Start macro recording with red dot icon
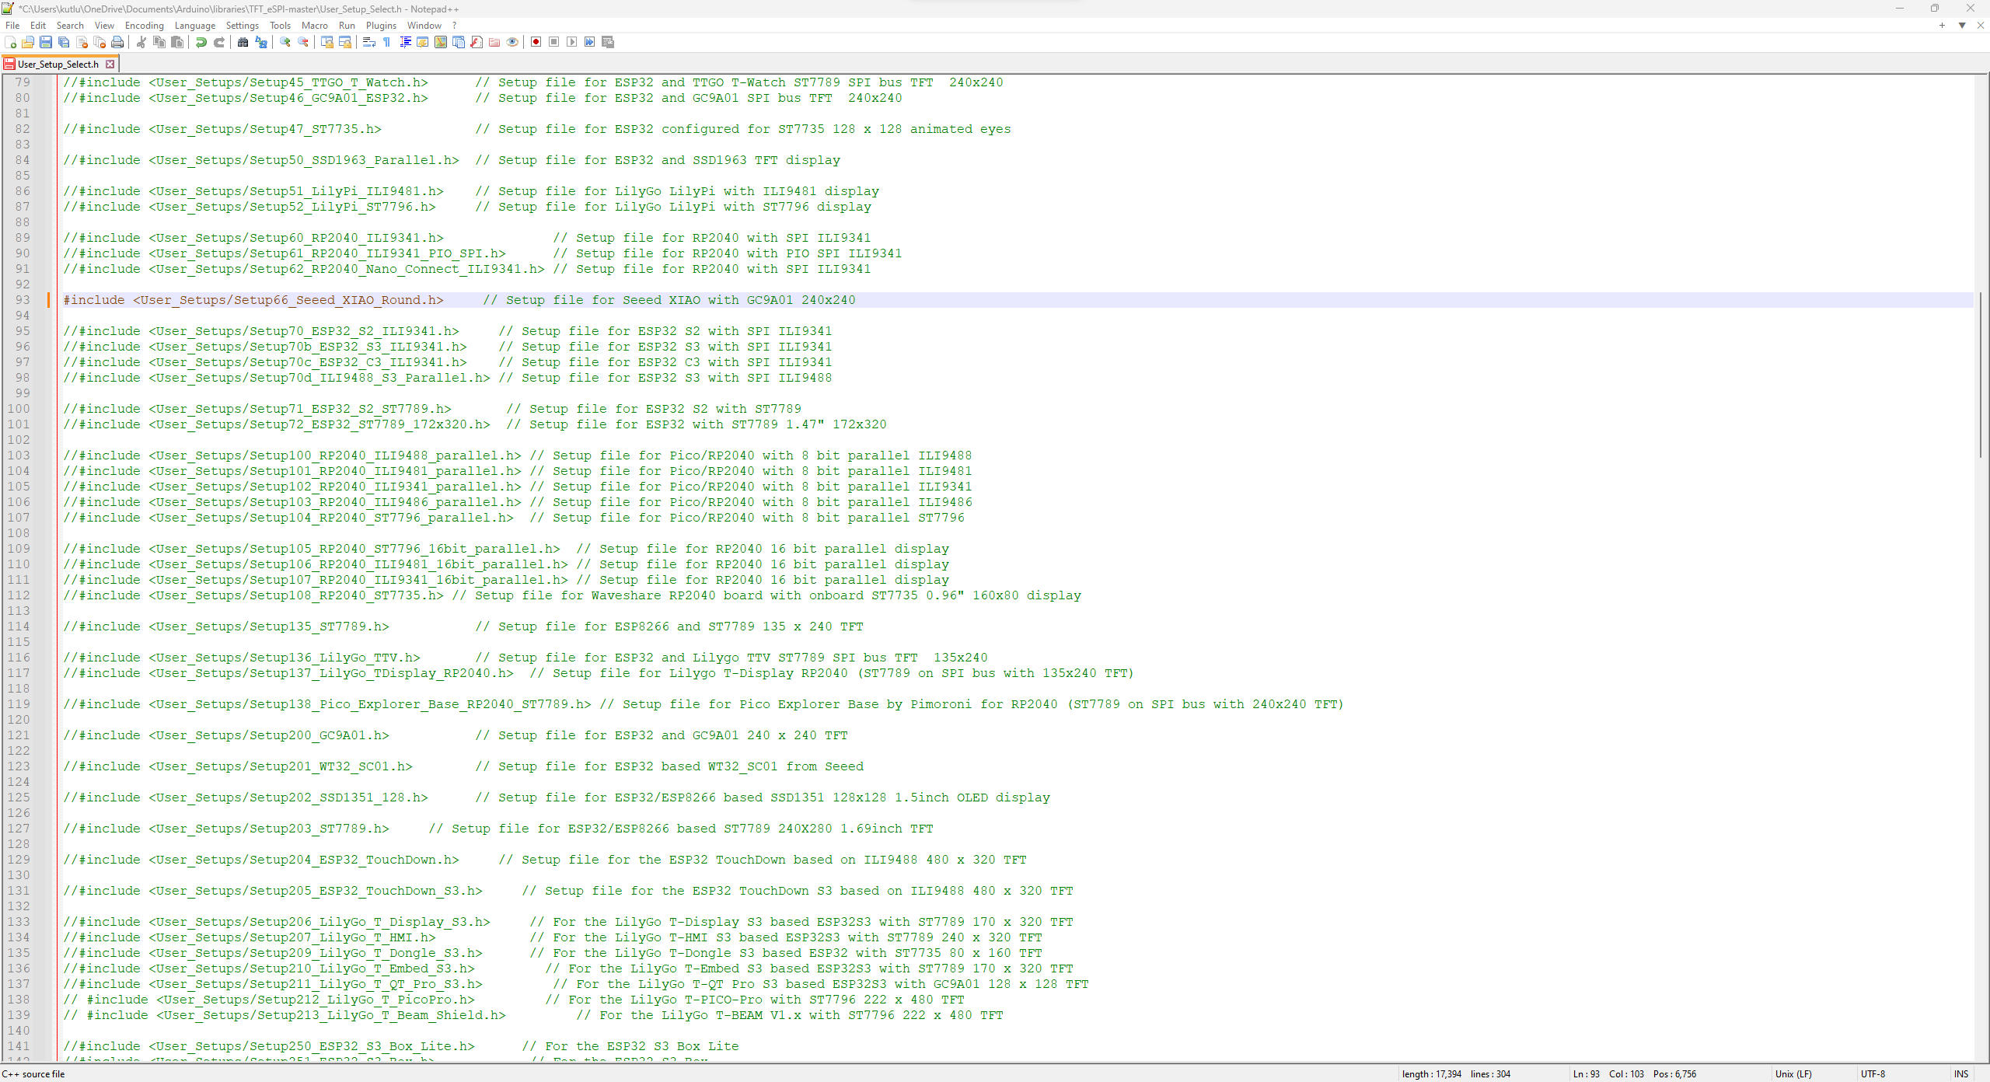The image size is (1990, 1082). coord(536,42)
